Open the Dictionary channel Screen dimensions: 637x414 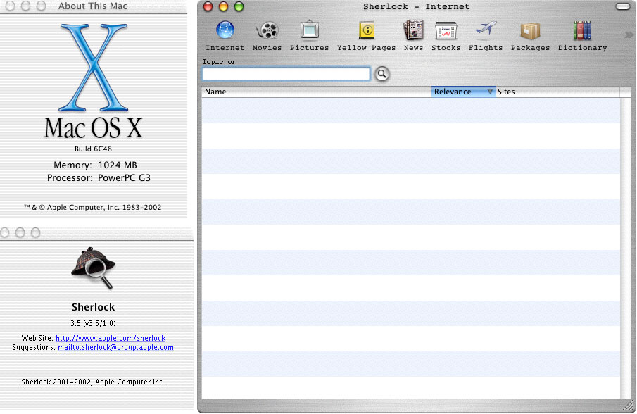pyautogui.click(x=582, y=36)
